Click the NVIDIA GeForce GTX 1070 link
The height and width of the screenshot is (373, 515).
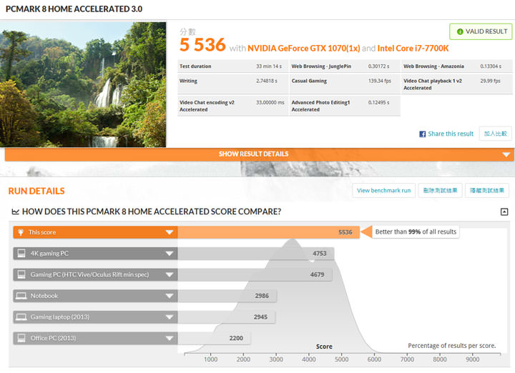(303, 48)
